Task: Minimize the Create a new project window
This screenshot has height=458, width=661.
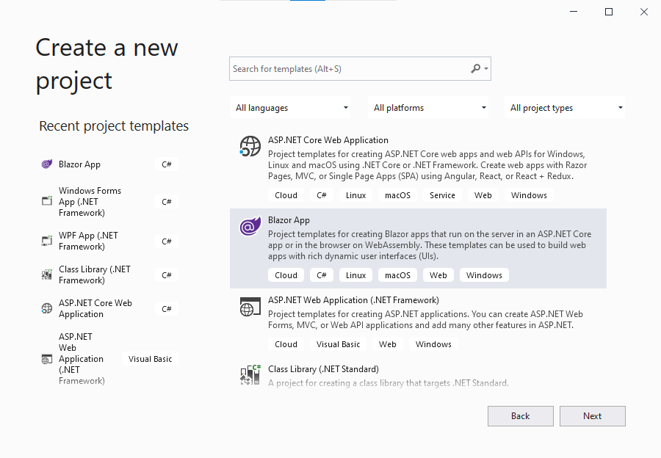Action: tap(574, 12)
